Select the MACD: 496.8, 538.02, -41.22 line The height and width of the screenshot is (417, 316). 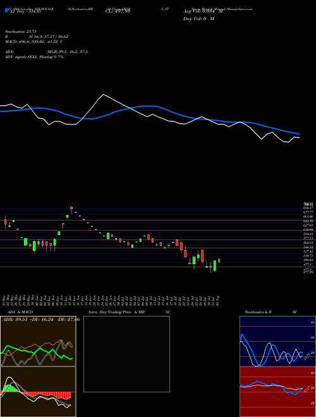[33, 42]
